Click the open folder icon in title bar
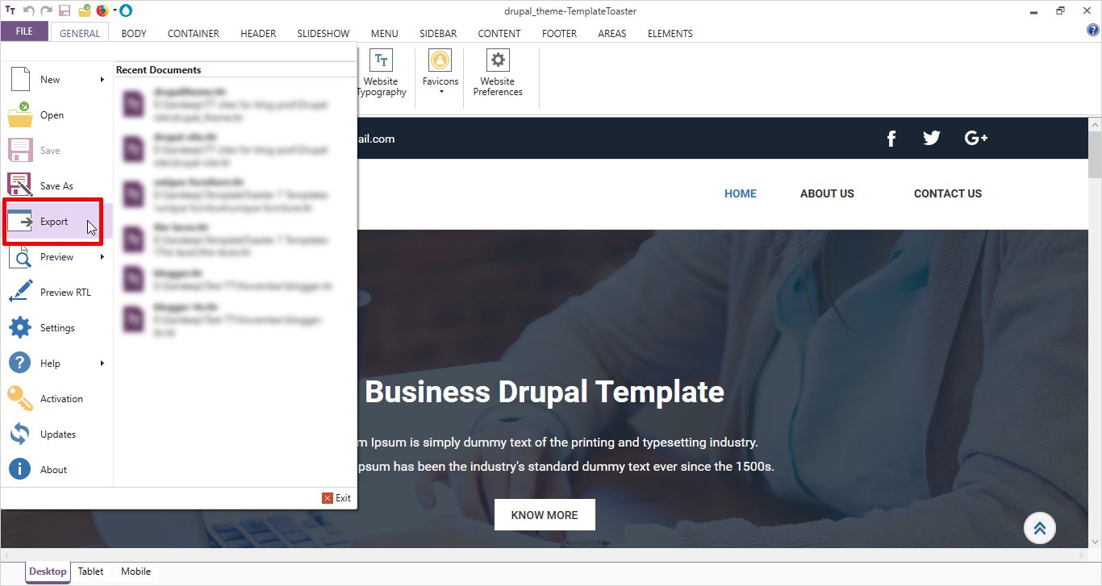1102x586 pixels. (x=84, y=10)
